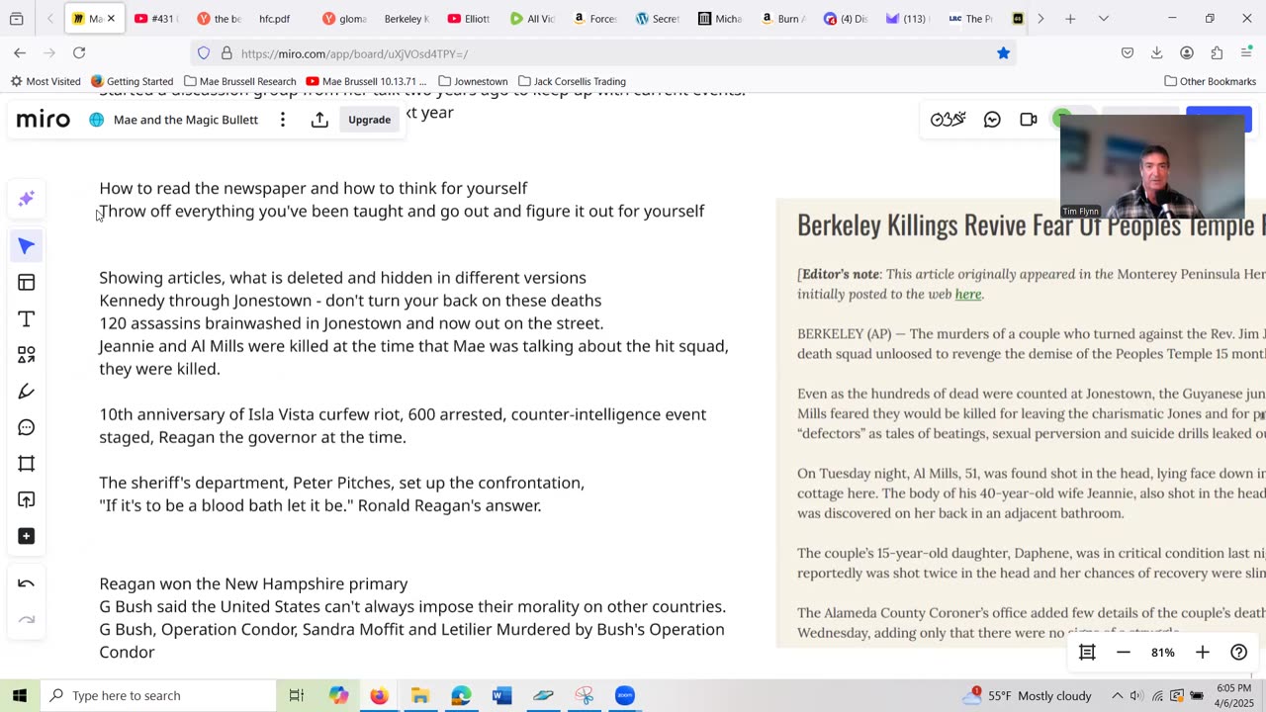
Task: Click the 81% zoom level
Action: [1163, 653]
